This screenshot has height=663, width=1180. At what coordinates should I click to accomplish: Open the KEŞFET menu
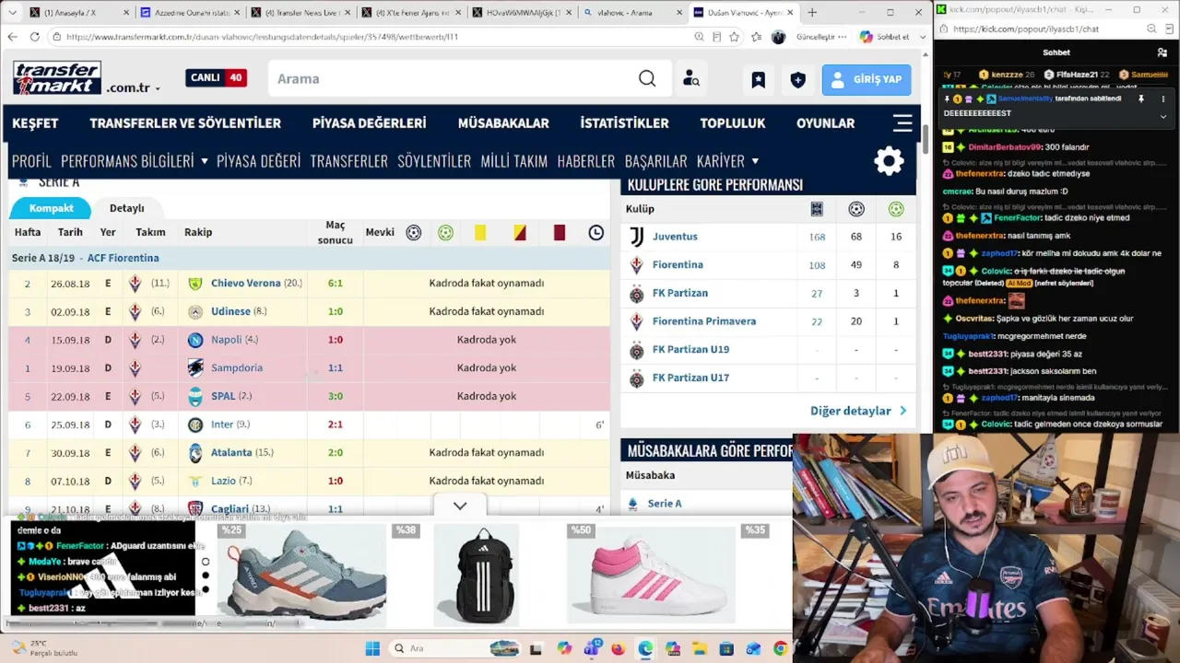[x=35, y=123]
